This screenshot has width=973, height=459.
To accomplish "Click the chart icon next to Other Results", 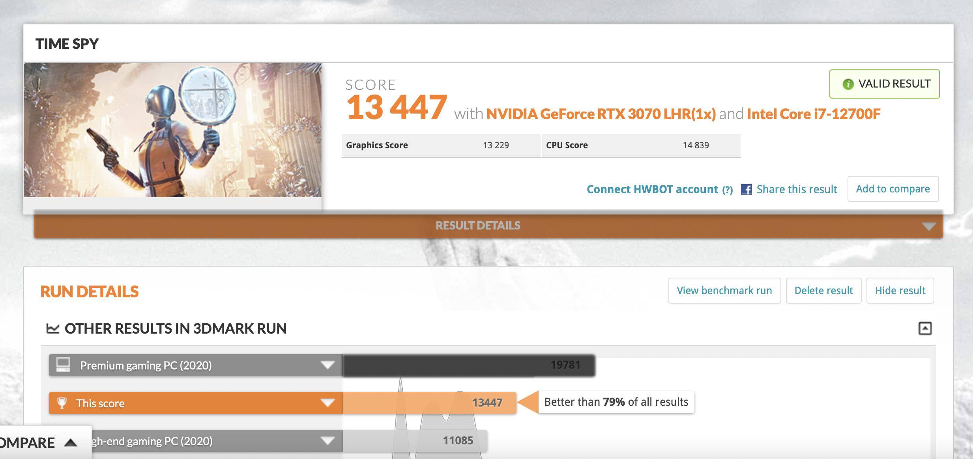I will (53, 328).
